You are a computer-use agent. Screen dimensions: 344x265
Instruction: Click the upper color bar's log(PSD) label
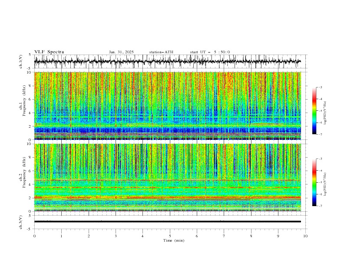[325, 113]
